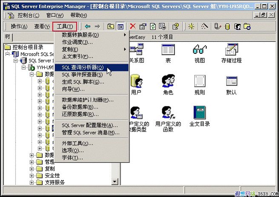The image size is (279, 197).
Task: Open the help question-mark toolbar icon
Action: pyautogui.click(x=175, y=26)
